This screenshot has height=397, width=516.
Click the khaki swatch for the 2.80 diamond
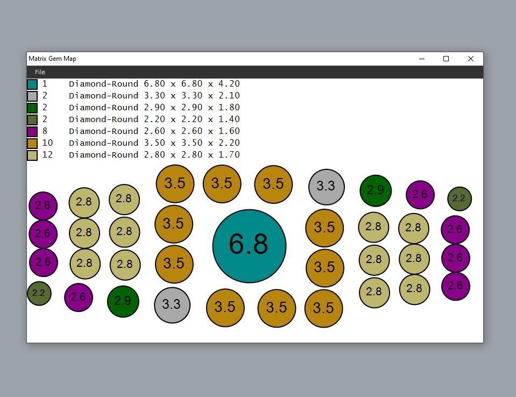click(32, 155)
